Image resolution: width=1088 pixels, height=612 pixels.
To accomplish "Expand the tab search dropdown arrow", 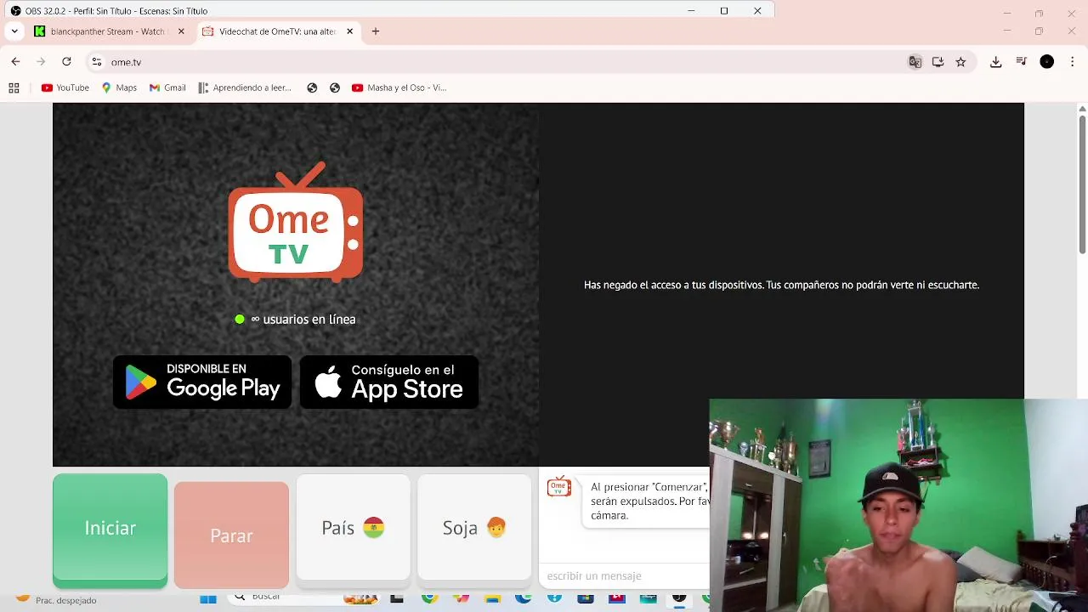I will point(14,31).
